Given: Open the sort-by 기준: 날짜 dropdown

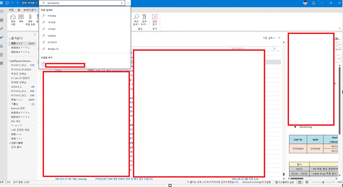Looking at the screenshot, I should click(269, 38).
